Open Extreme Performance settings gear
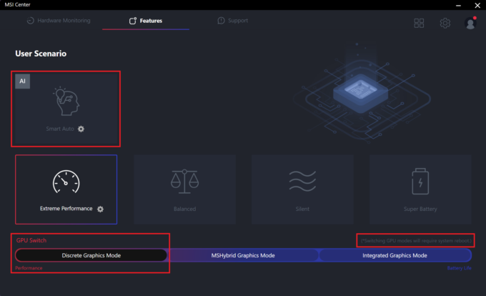 coord(101,209)
